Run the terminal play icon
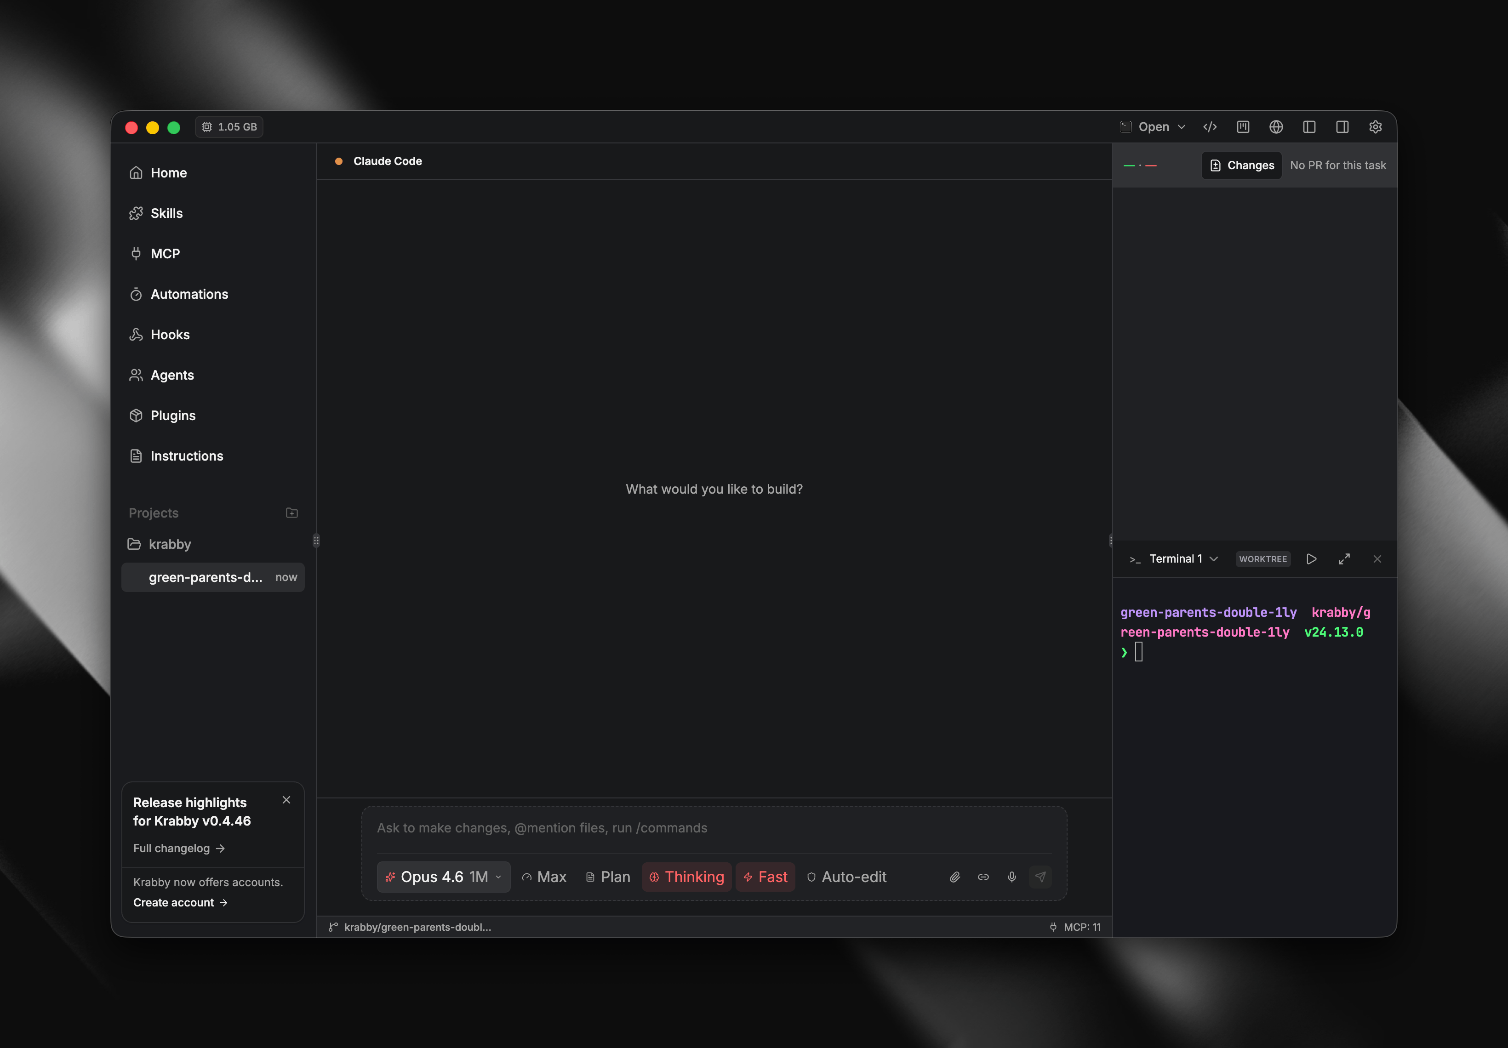The width and height of the screenshot is (1508, 1048). point(1311,559)
